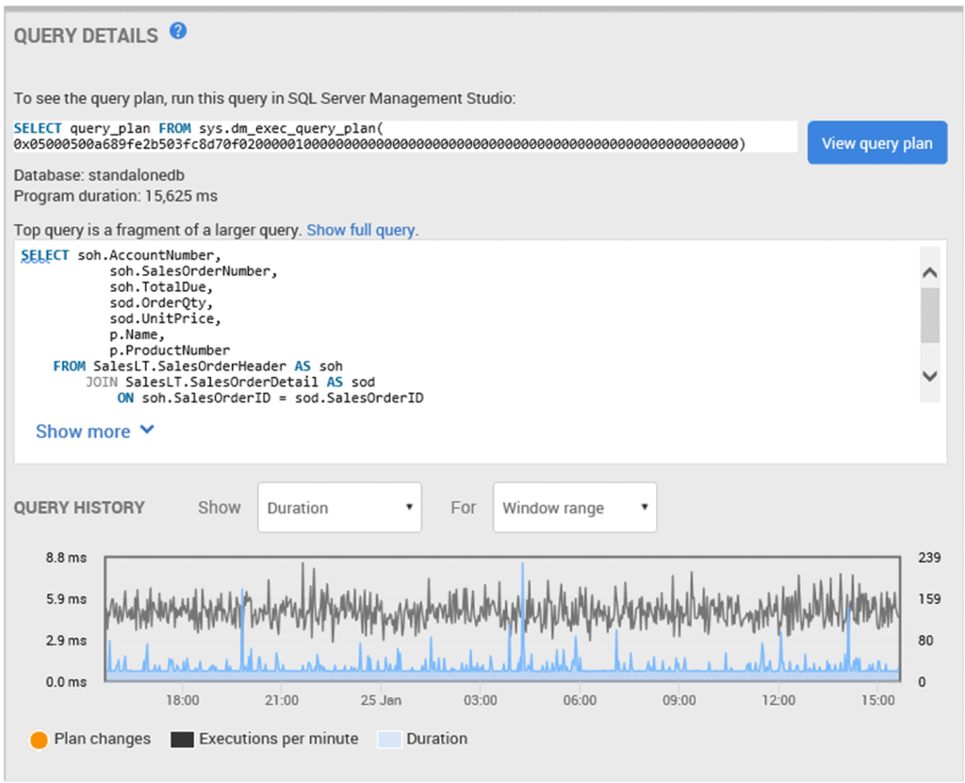Screen dimensions: 965x783
Task: Open the Show metric dropdown set to Duration
Action: point(339,507)
